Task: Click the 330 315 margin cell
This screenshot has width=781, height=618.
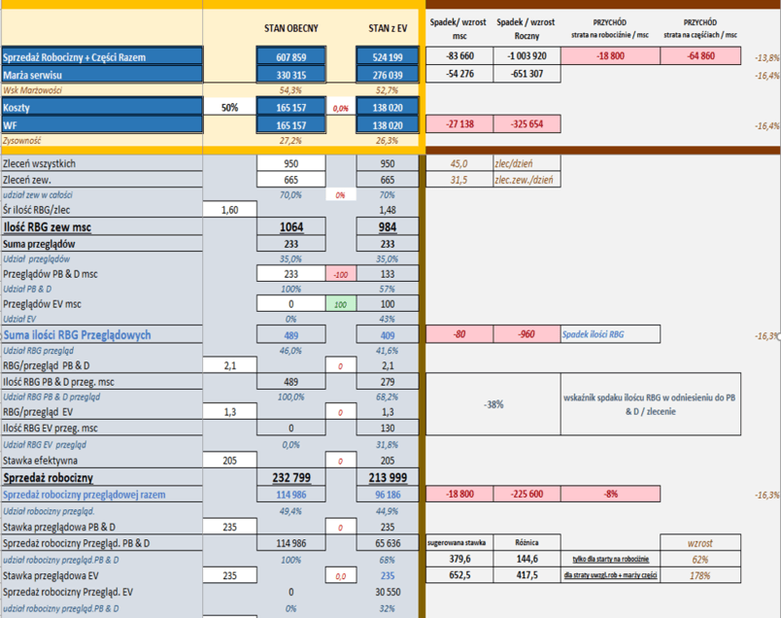Action: tap(291, 74)
